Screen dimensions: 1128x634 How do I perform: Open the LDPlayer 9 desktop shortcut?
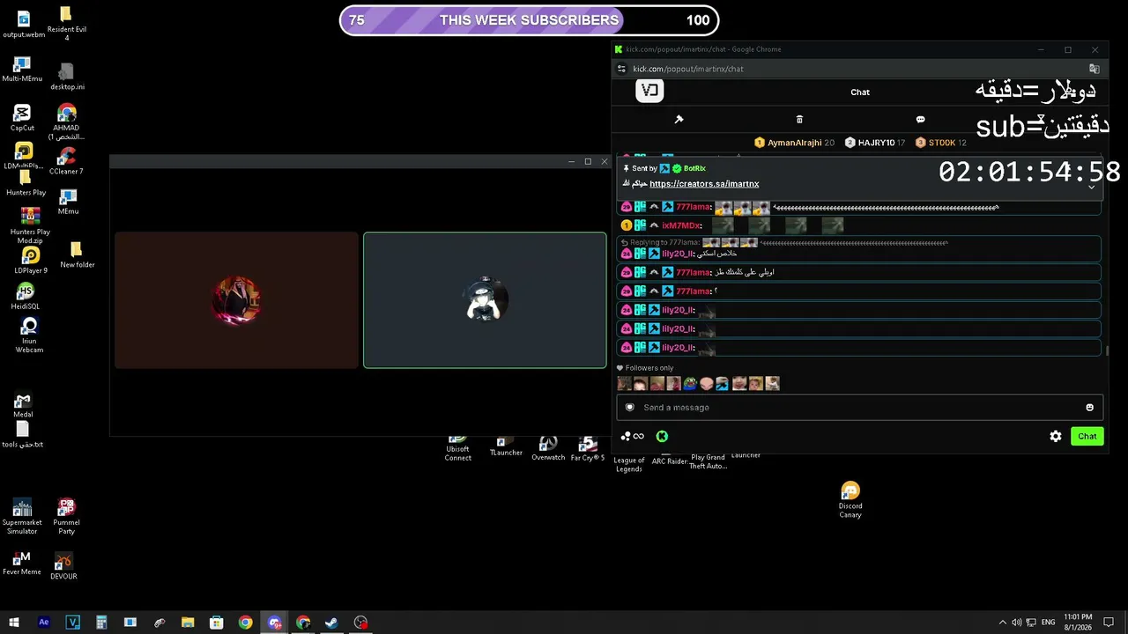(30, 260)
